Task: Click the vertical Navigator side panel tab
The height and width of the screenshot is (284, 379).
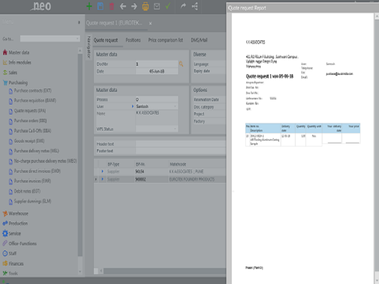Action: [89, 47]
